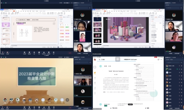Viewport: 184px width, 110px height.
Task: Click Mute All button in top-right window
Action: [x=171, y=53]
